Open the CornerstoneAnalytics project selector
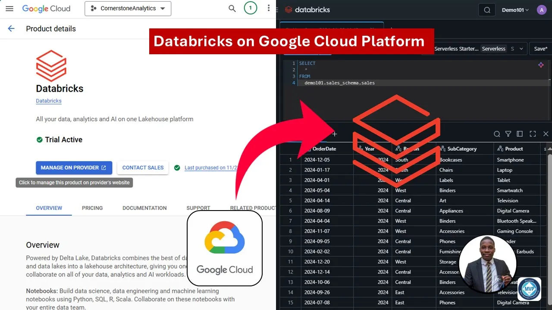This screenshot has width=552, height=310. [x=128, y=9]
